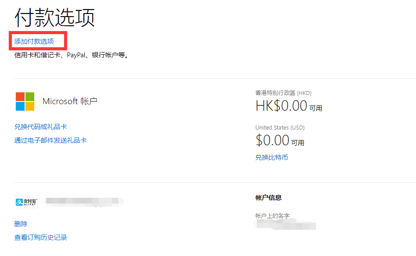Click the United States (USD) currency label
This screenshot has width=416, height=256.
(279, 127)
